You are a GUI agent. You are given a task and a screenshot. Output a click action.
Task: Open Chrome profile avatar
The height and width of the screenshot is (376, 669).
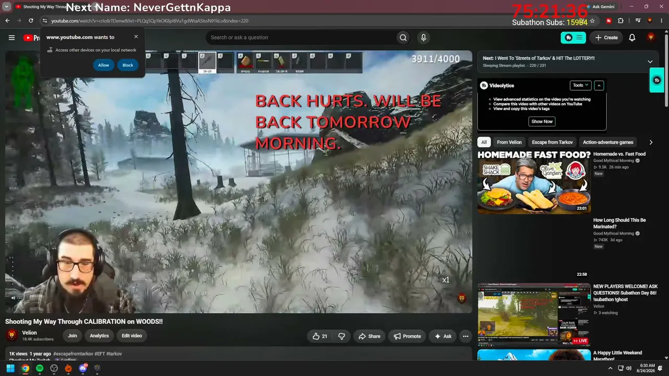[650, 21]
